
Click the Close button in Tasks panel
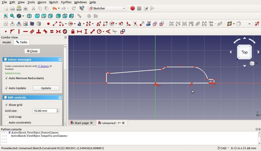[32, 51]
